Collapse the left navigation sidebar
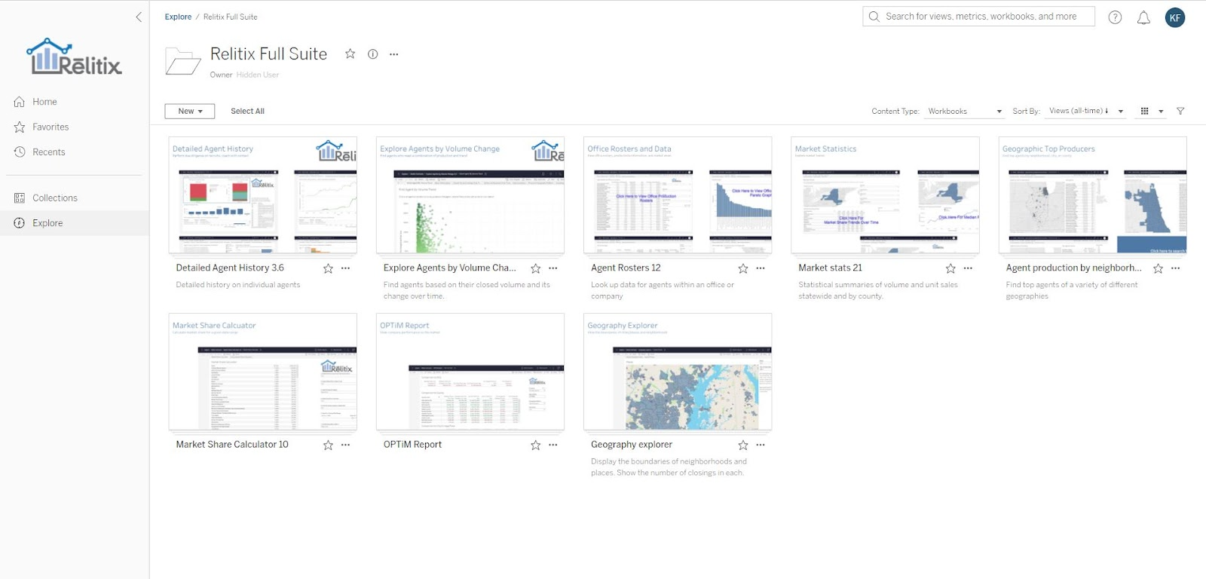Screen dimensions: 1206x579 (139, 17)
